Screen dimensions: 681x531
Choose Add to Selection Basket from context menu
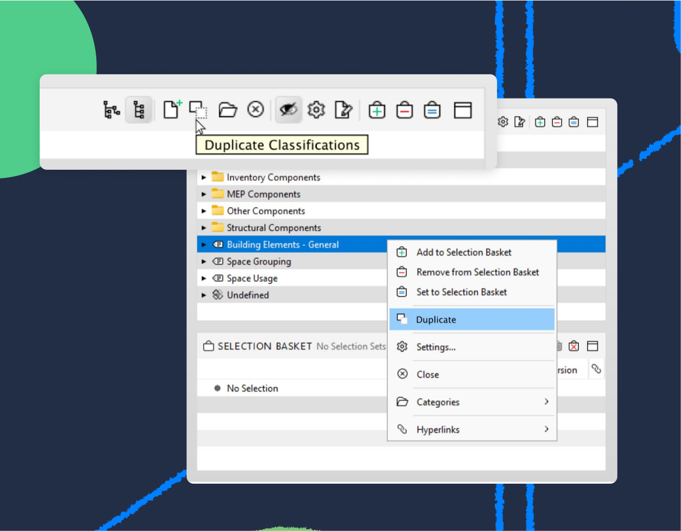(472, 252)
